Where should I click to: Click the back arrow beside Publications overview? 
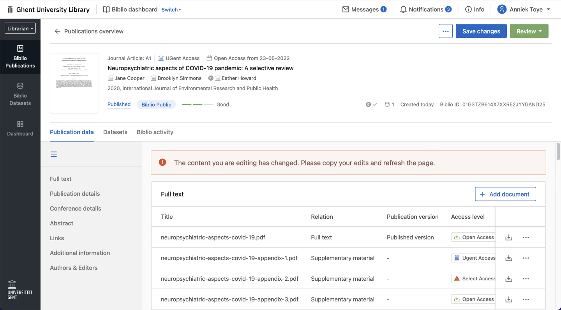pyautogui.click(x=57, y=31)
